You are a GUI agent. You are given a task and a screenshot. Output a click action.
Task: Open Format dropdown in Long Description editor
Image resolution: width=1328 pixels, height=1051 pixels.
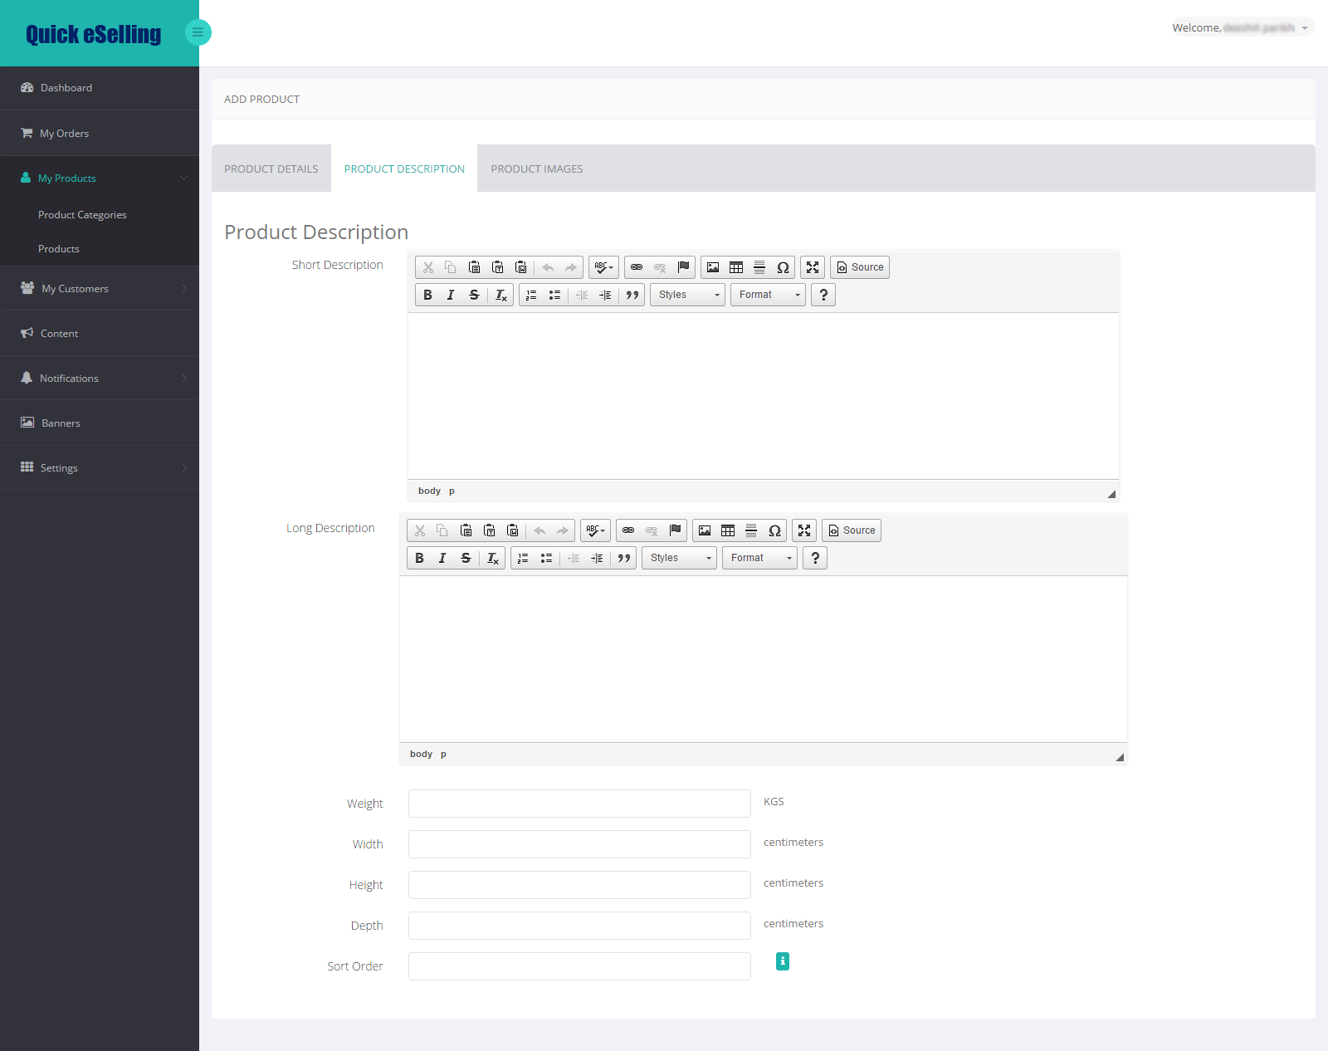click(x=759, y=558)
